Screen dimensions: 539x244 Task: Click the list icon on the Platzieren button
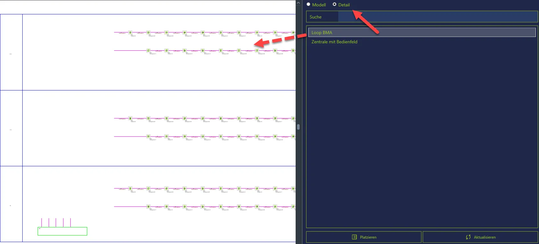[354, 237]
